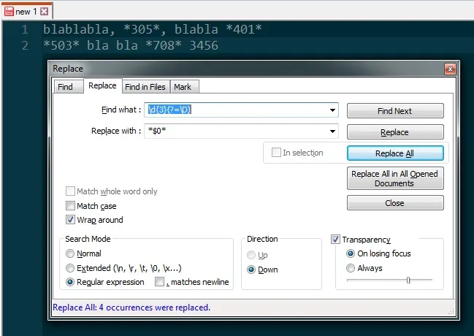
Task: Click the text *305* in line 1
Action: [x=142, y=30]
